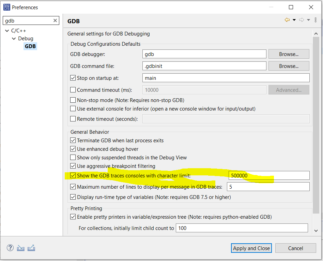Image resolution: width=323 pixels, height=261 pixels.
Task: Select the 500000 character limit field
Action: click(269, 175)
